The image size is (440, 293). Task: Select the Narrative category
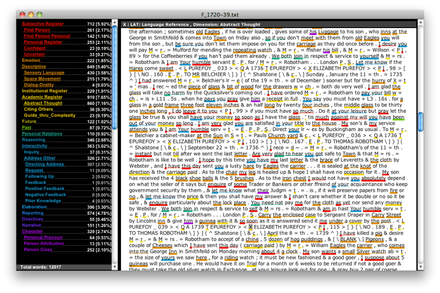pos(32,225)
